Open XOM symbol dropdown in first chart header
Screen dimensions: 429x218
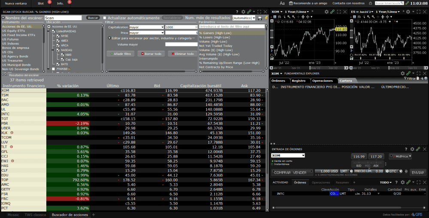click(277, 12)
